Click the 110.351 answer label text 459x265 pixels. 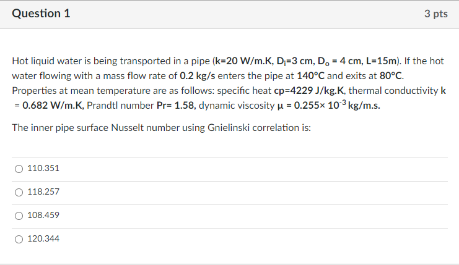(43, 168)
